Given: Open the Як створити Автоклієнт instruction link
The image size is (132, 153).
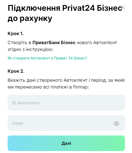Looking at the screenshot, I should 47,58.
